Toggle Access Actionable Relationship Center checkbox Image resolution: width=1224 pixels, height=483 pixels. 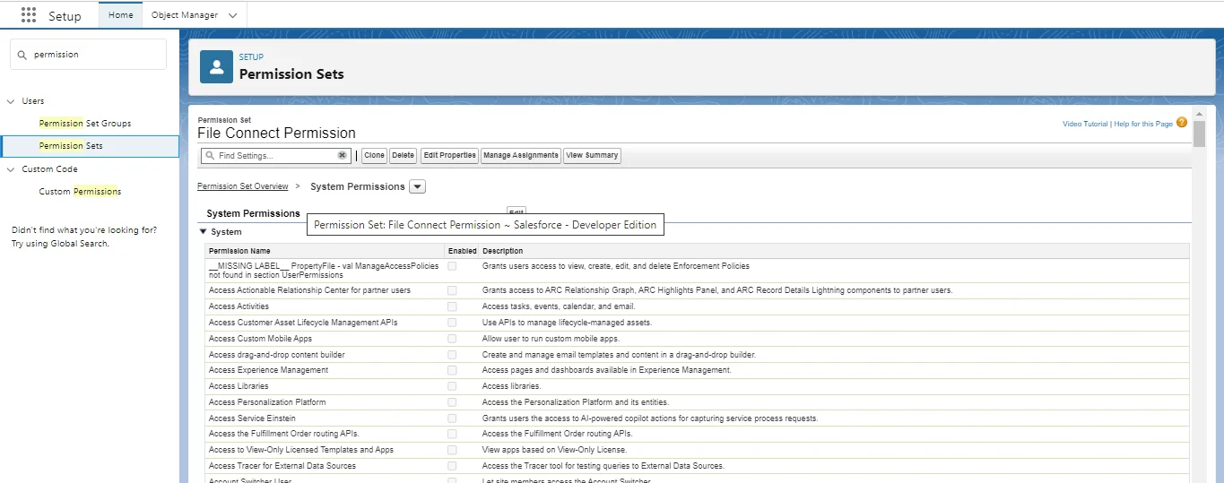[x=453, y=290]
